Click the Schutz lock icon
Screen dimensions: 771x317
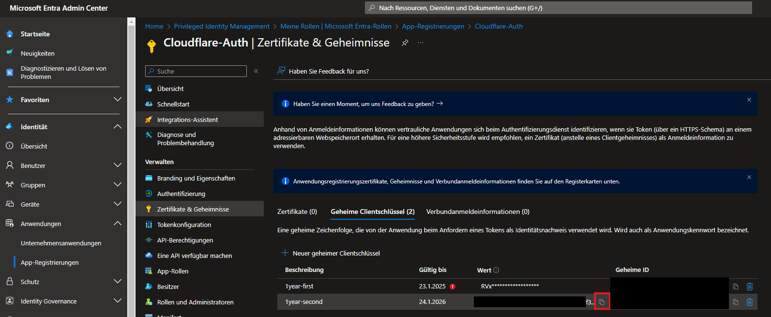(x=10, y=281)
